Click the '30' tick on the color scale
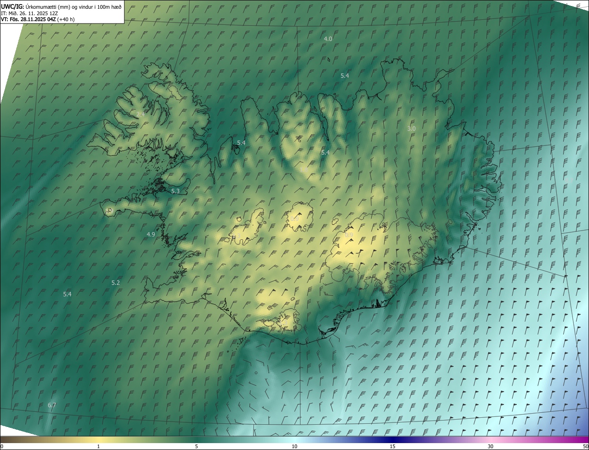 [491, 447]
